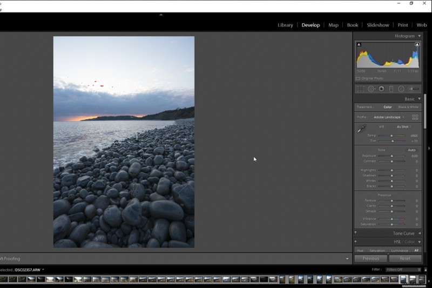This screenshot has width=432, height=288.
Task: Click the main beach photo preview
Action: pos(124,142)
